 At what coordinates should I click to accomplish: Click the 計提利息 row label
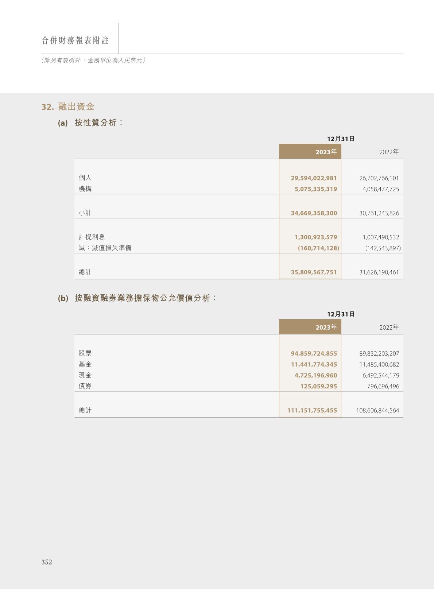[92, 237]
